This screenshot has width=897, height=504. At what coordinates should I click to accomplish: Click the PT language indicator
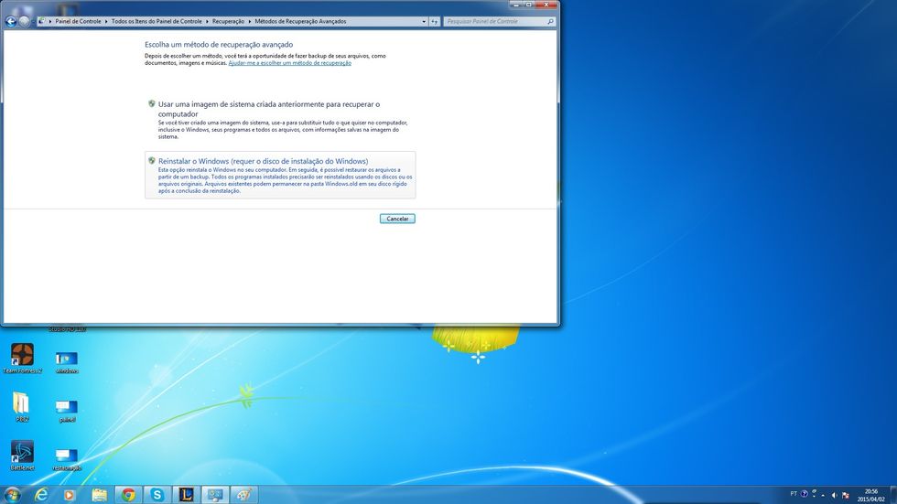point(794,494)
